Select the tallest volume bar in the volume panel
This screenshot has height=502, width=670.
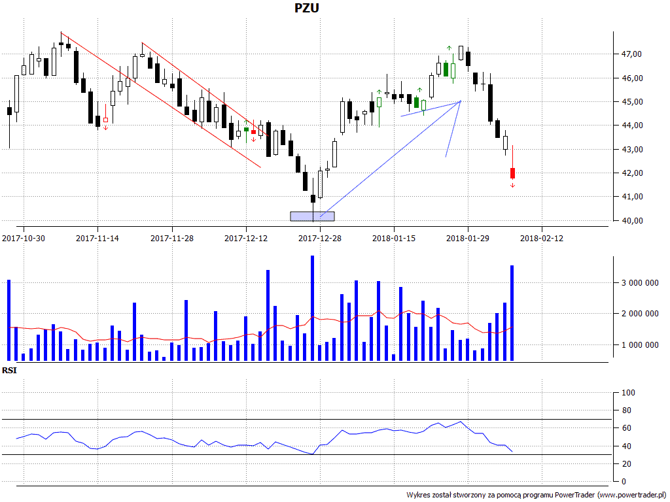(312, 309)
